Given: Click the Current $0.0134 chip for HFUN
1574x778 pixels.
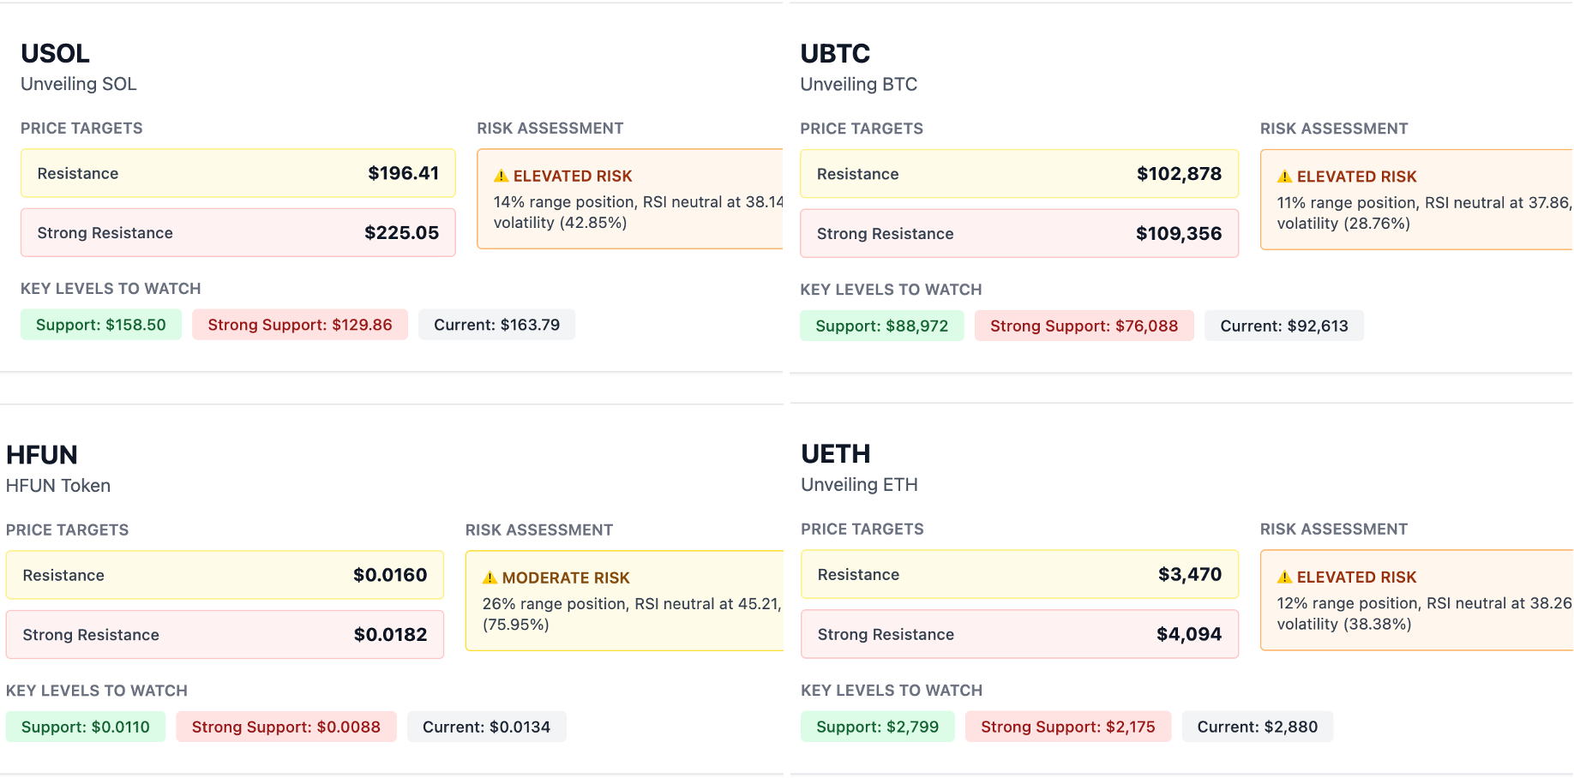Looking at the screenshot, I should 486,727.
